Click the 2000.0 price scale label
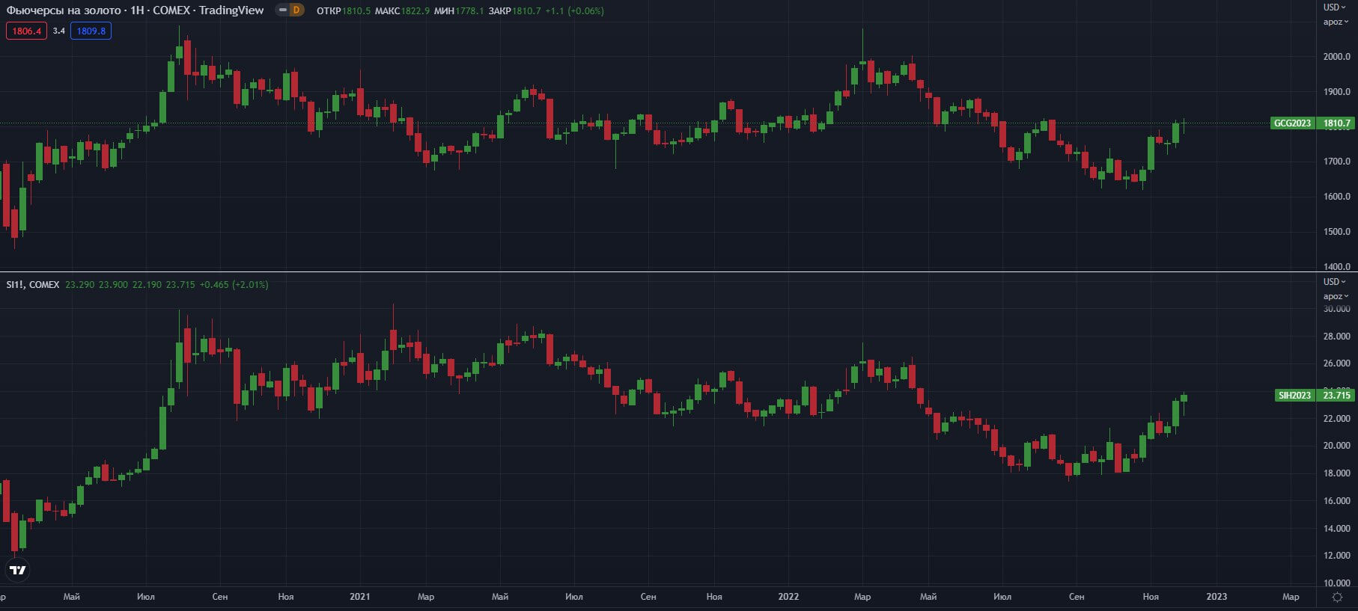The width and height of the screenshot is (1358, 611). coord(1336,57)
